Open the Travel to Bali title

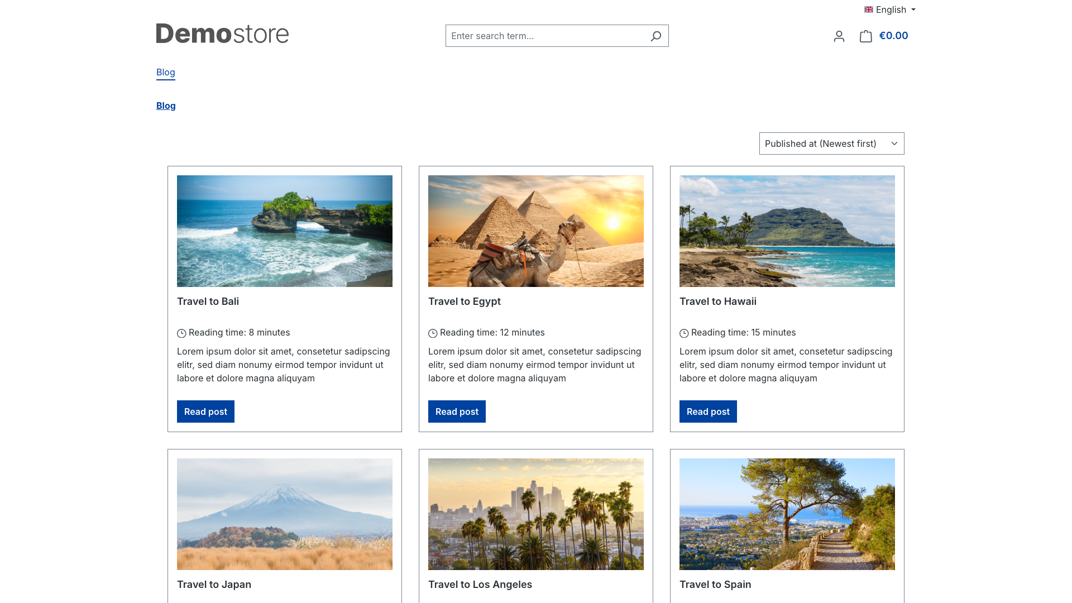coord(208,301)
